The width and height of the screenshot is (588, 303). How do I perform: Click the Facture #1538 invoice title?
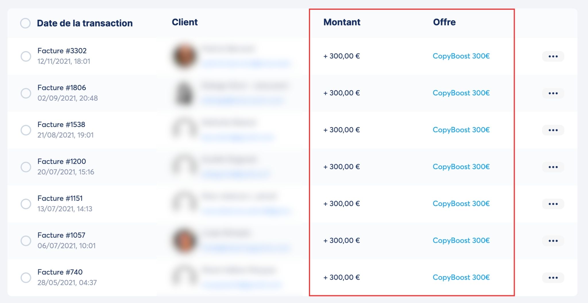pos(61,125)
